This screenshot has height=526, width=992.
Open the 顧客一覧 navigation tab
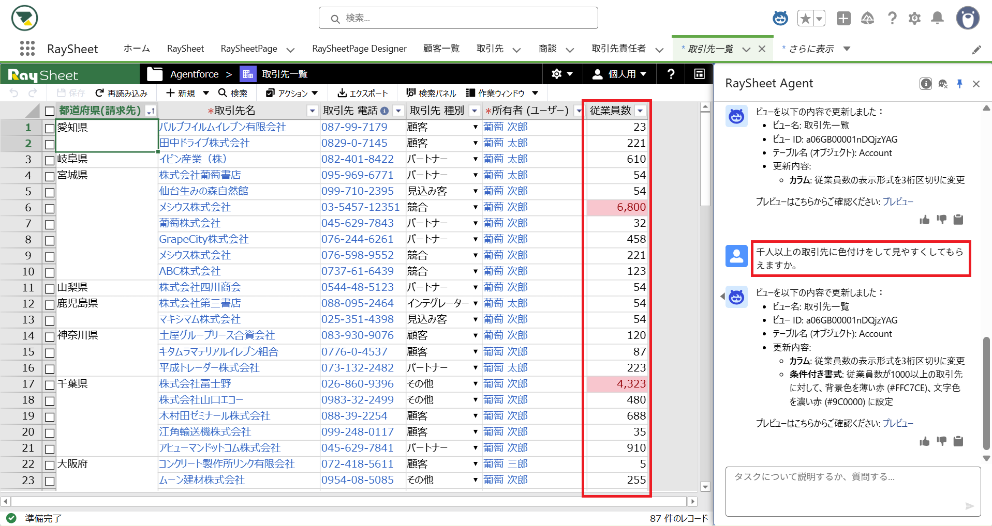tap(441, 49)
